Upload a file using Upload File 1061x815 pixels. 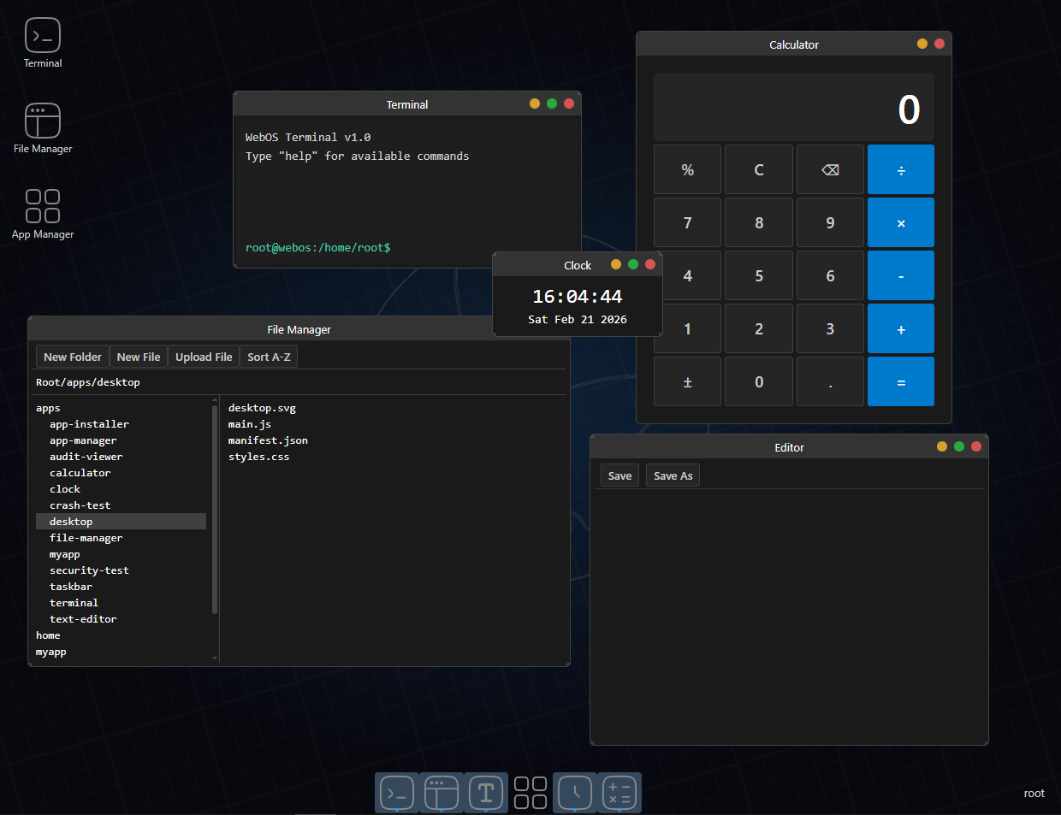click(x=203, y=356)
